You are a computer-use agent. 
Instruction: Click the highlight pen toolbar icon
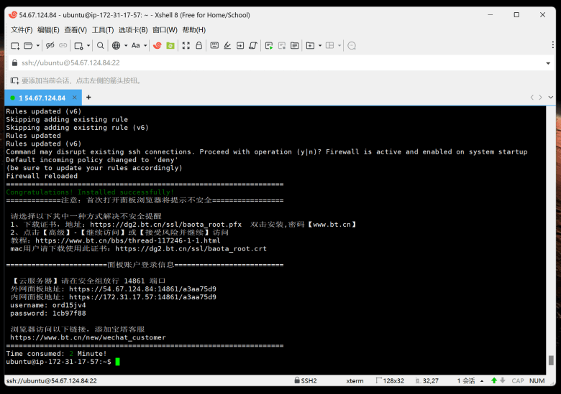tap(227, 45)
